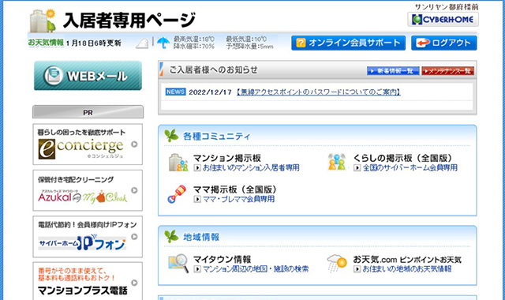Click the leaf icon beside 地域情報
This screenshot has height=300, width=505.
click(x=171, y=237)
